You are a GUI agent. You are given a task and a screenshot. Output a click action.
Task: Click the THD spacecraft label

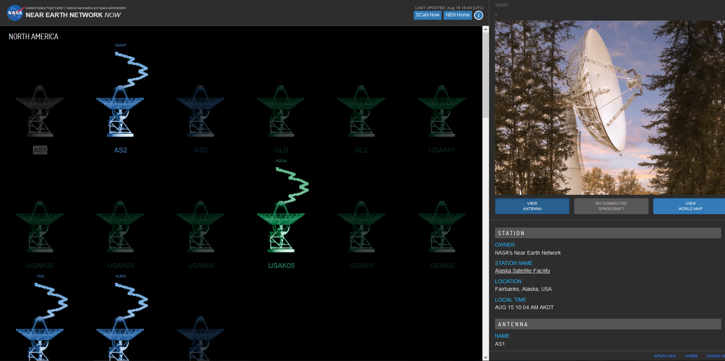40,276
